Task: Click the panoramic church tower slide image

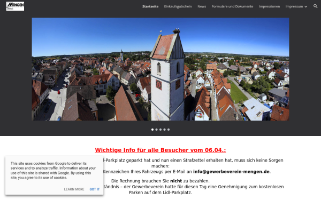Action: tap(160, 69)
